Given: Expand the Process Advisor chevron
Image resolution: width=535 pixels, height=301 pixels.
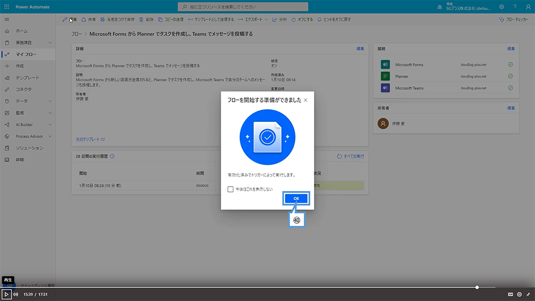Looking at the screenshot, I should [x=50, y=136].
